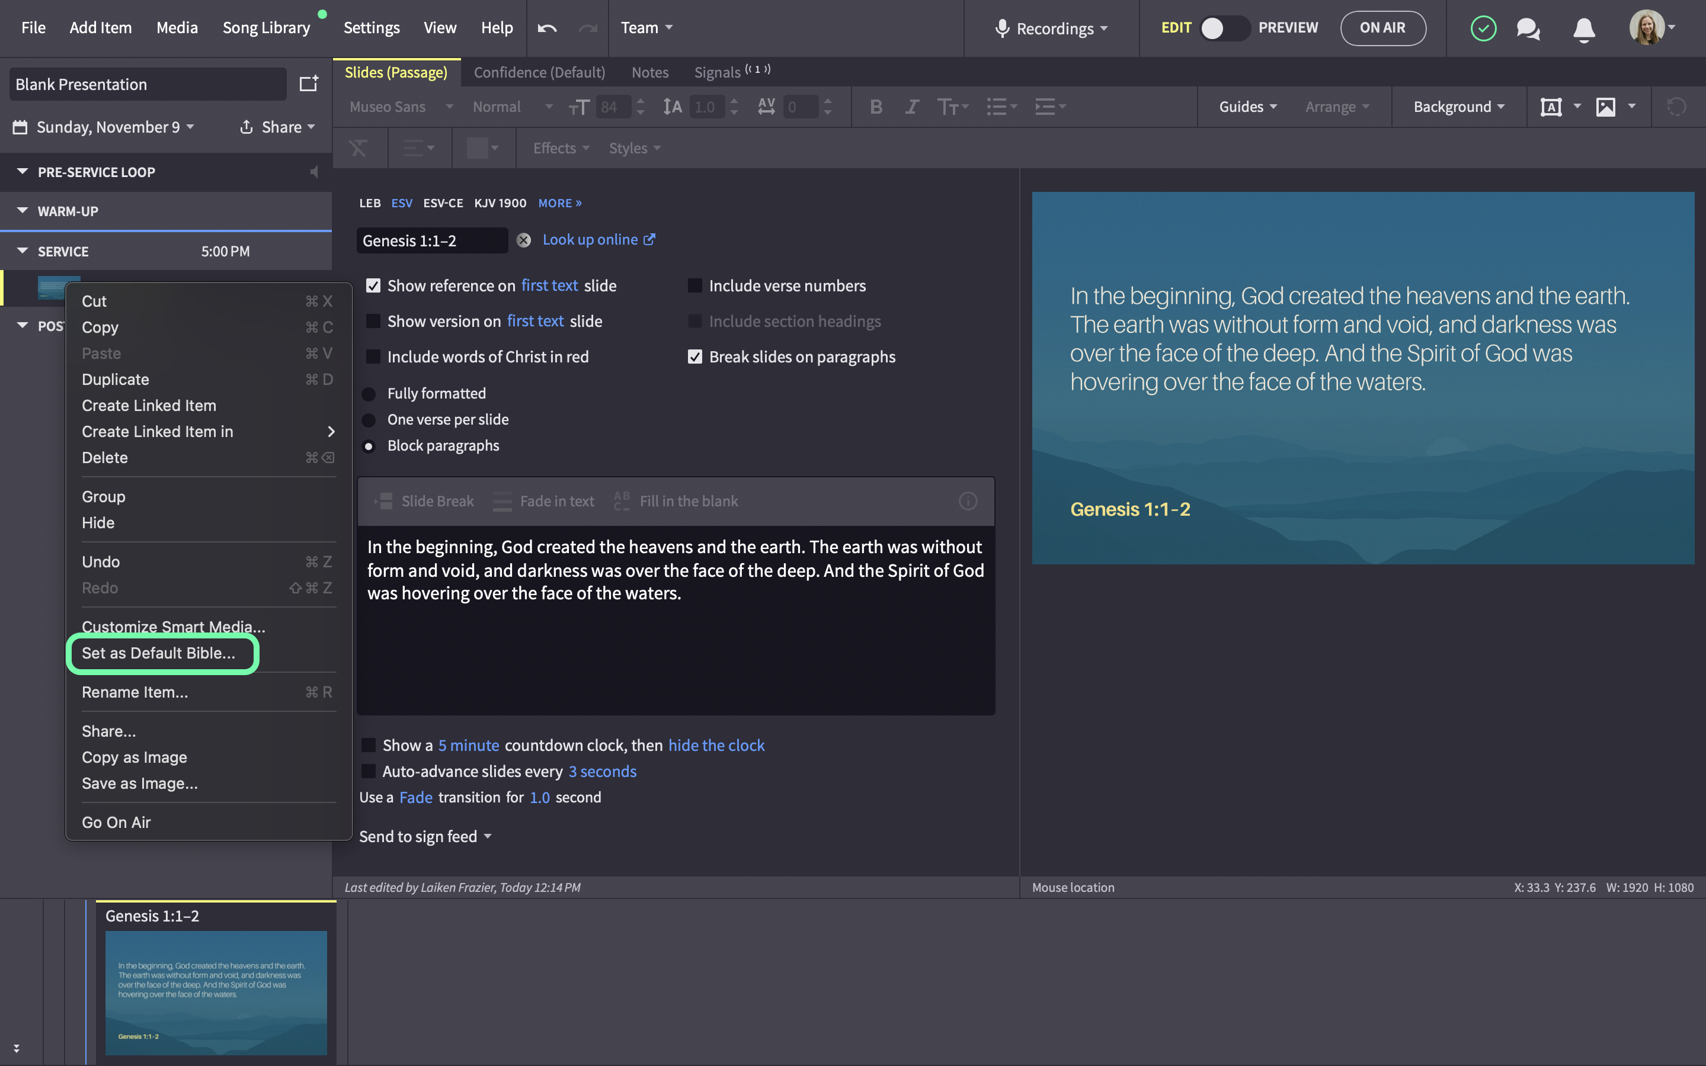This screenshot has width=1706, height=1066.
Task: Enable Include verse numbers checkbox
Action: click(694, 285)
